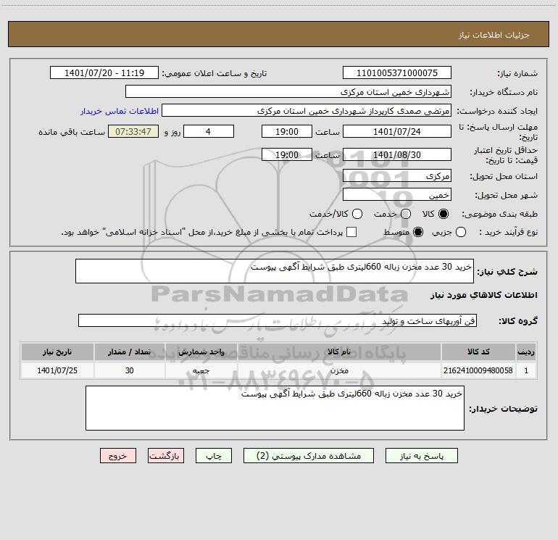
Task: Choose the متوسط purchase process option
Action: click(418, 232)
